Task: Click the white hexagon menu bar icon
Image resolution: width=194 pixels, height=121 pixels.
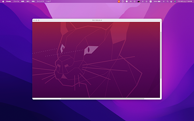Action: pos(127,1)
